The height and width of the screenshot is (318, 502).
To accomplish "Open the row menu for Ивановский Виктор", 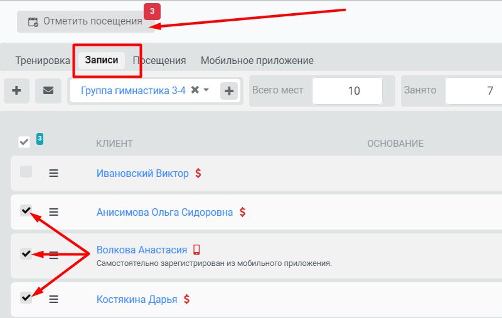I will coord(53,173).
